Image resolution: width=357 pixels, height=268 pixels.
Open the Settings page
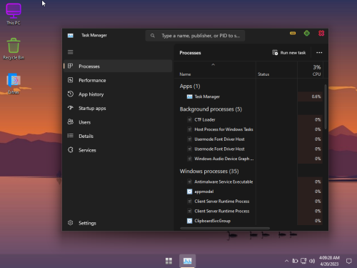[x=118, y=223]
